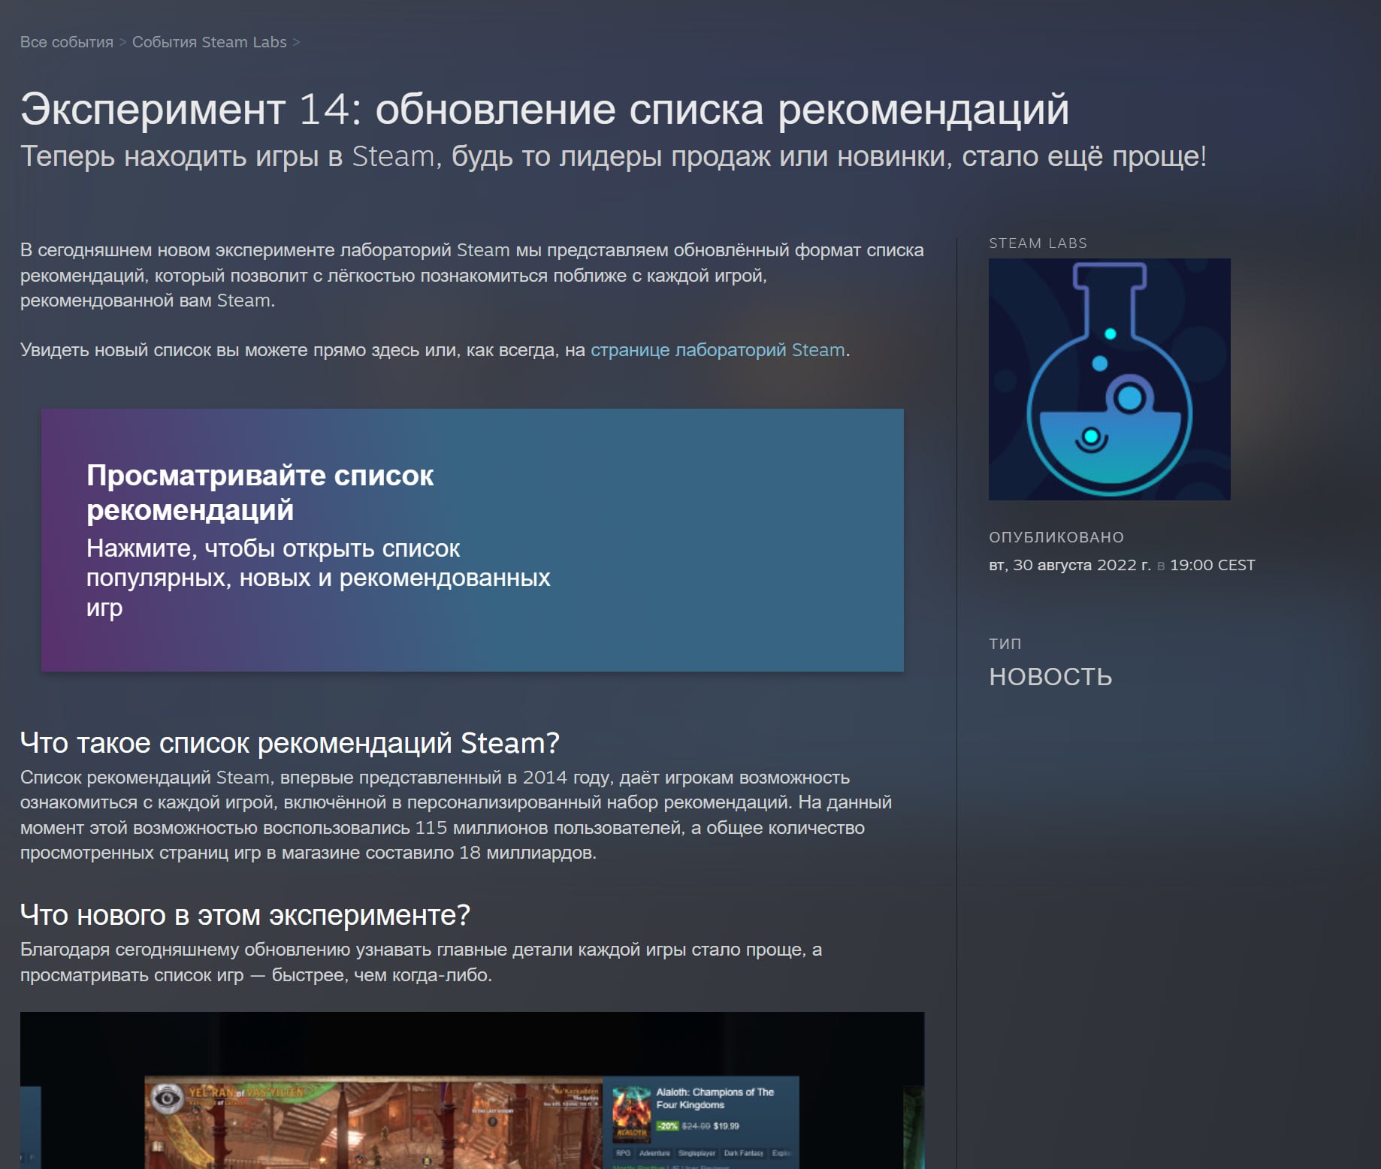
Task: Click the "RPG" tag in the preview
Action: coord(623,1153)
